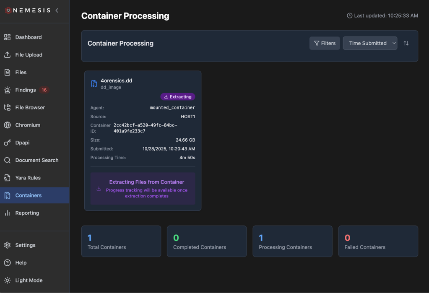Viewport: 429px width, 293px height.
Task: Open the Help page
Action: point(21,263)
